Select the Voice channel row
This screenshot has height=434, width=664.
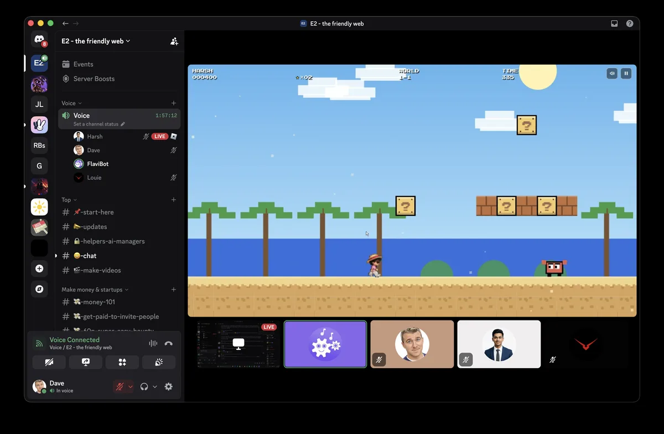[x=120, y=118]
